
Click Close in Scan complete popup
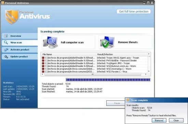(x=176, y=120)
